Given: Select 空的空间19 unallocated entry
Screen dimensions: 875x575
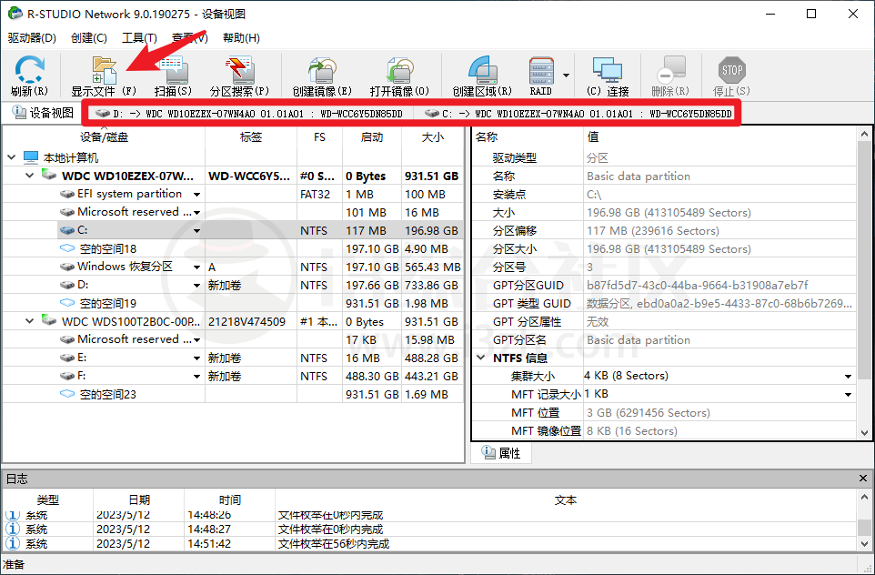Looking at the screenshot, I should click(233, 304).
